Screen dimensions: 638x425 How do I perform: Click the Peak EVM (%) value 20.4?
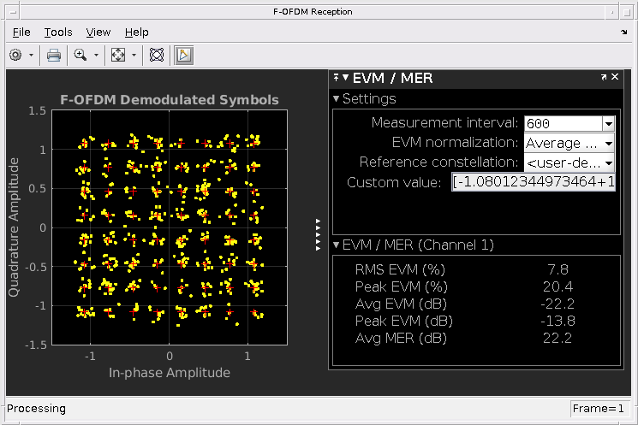coord(558,286)
